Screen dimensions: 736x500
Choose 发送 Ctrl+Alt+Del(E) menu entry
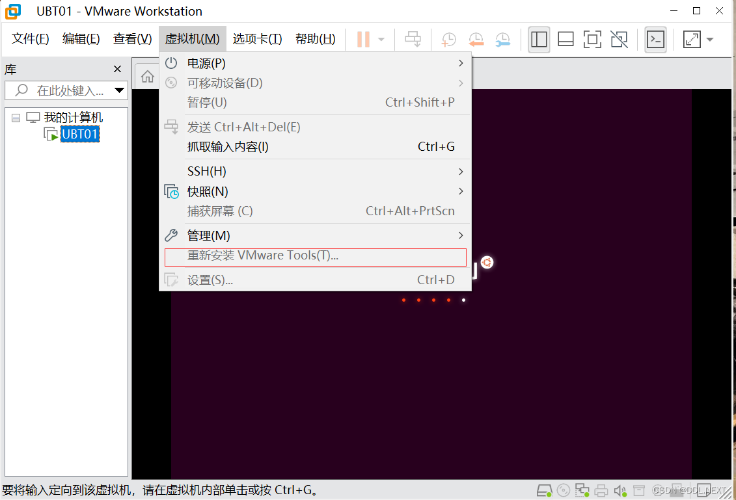click(x=315, y=127)
